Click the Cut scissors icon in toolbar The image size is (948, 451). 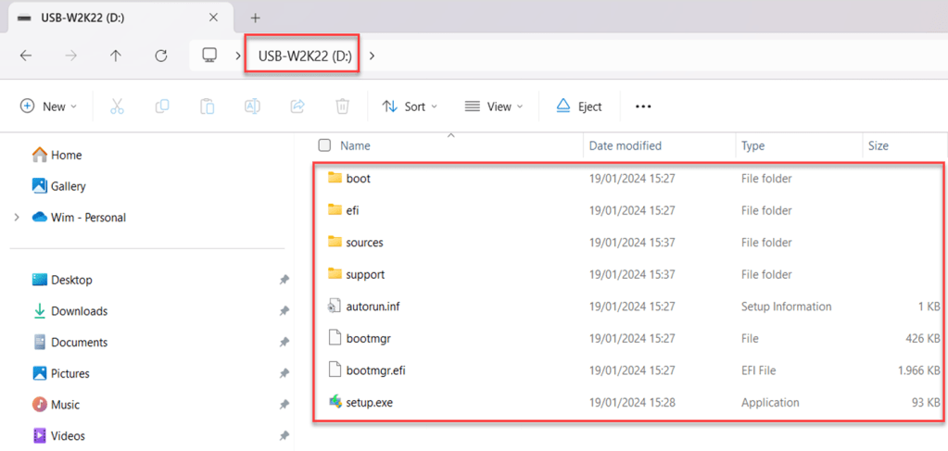(117, 106)
